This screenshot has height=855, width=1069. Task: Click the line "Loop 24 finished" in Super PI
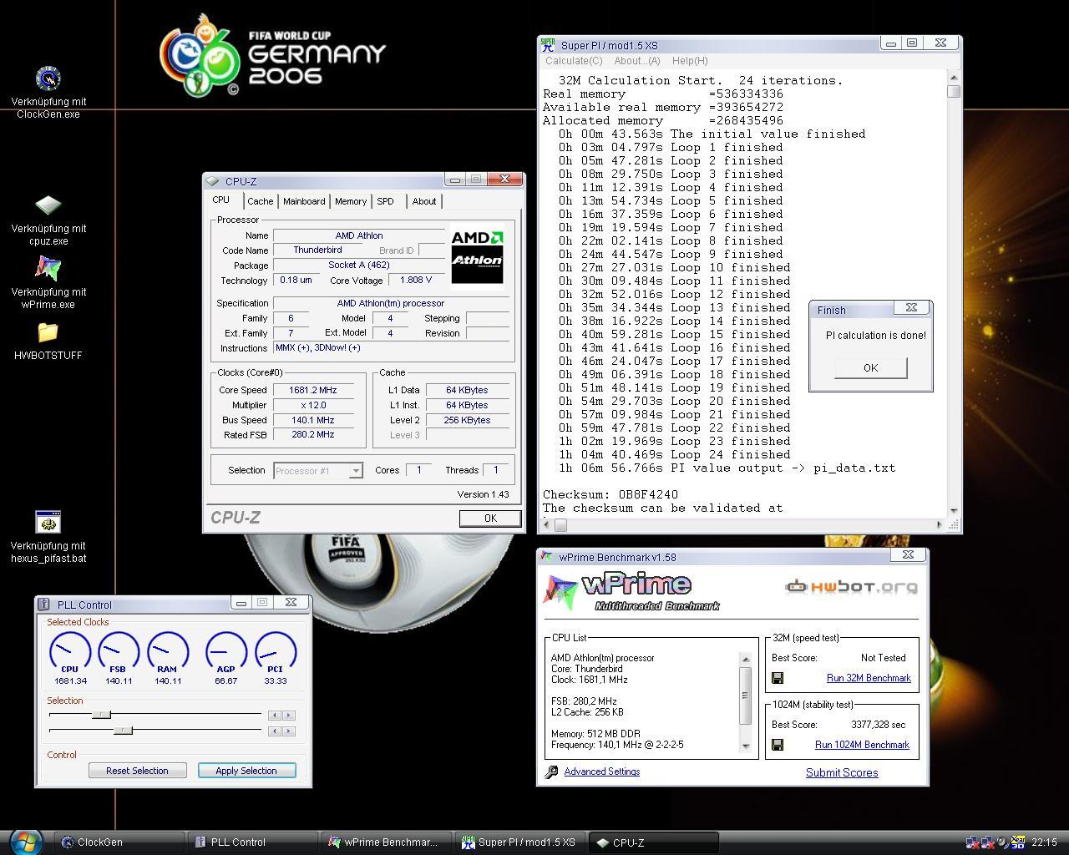click(675, 454)
